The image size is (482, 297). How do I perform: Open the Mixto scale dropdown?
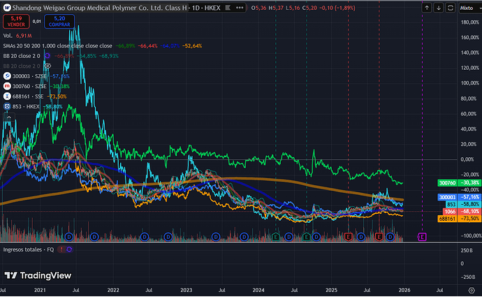(470, 8)
